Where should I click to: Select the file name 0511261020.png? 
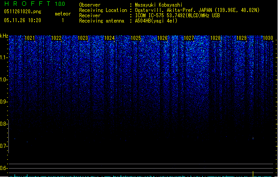click(23, 12)
